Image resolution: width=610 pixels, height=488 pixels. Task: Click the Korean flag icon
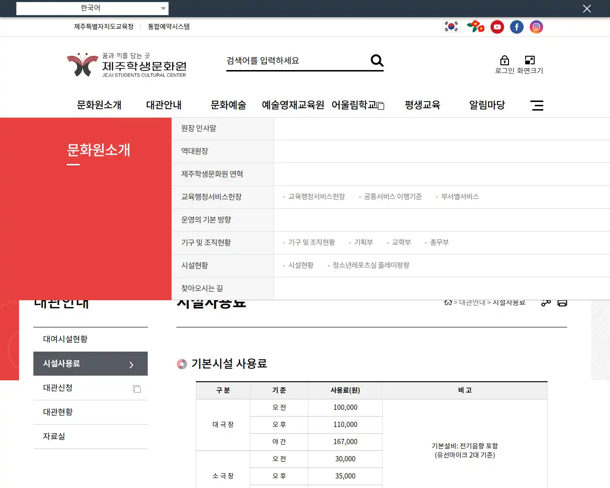451,27
